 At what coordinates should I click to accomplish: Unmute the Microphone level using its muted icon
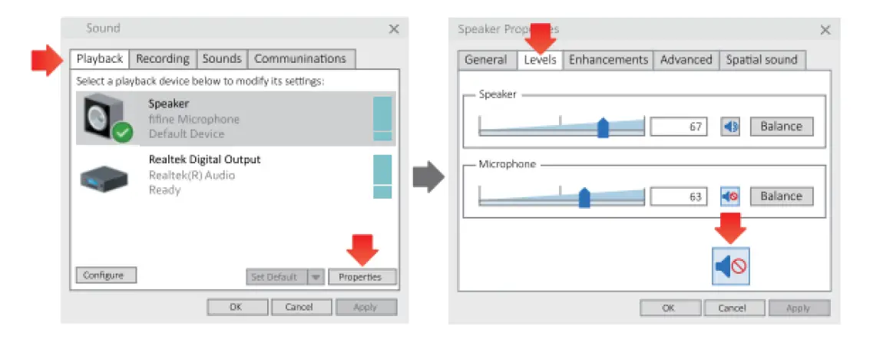[729, 196]
